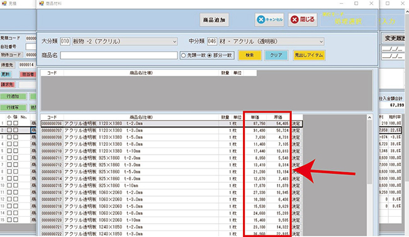This screenshot has width=409, height=237.
Task: Tick the second checkbox in row 11
Action: tap(16, 192)
